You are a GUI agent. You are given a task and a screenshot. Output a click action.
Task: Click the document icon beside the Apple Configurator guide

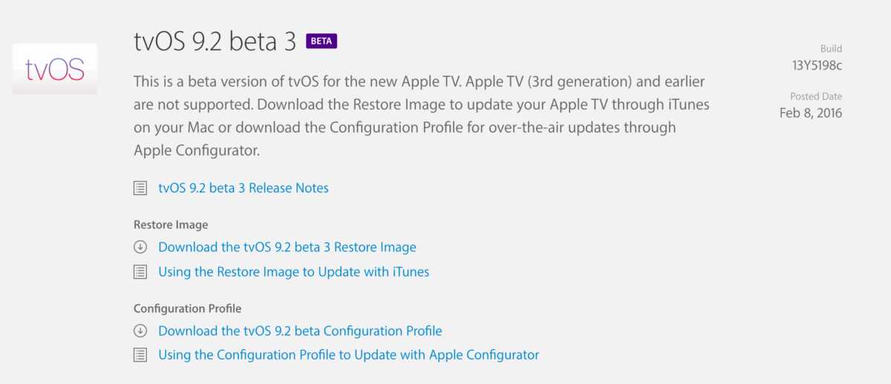click(x=140, y=355)
